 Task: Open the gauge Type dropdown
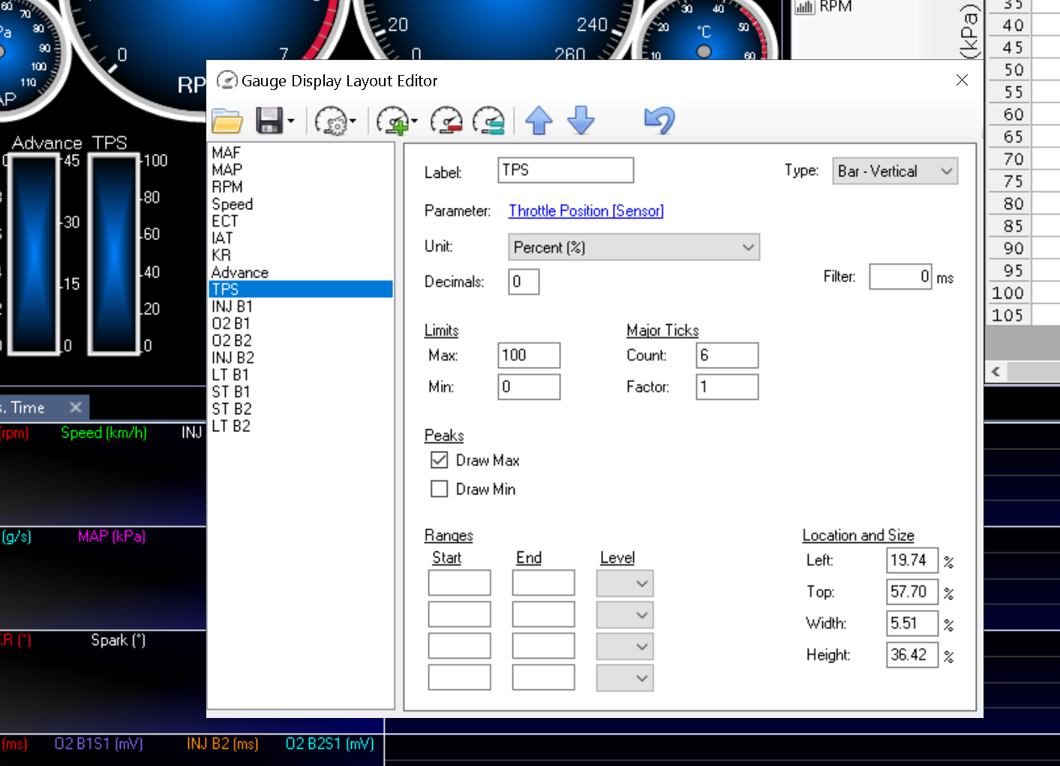tap(895, 172)
